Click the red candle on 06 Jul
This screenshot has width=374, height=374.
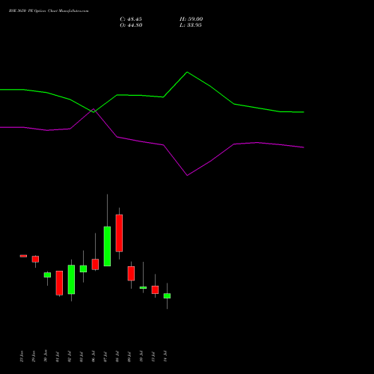[x=95, y=264]
